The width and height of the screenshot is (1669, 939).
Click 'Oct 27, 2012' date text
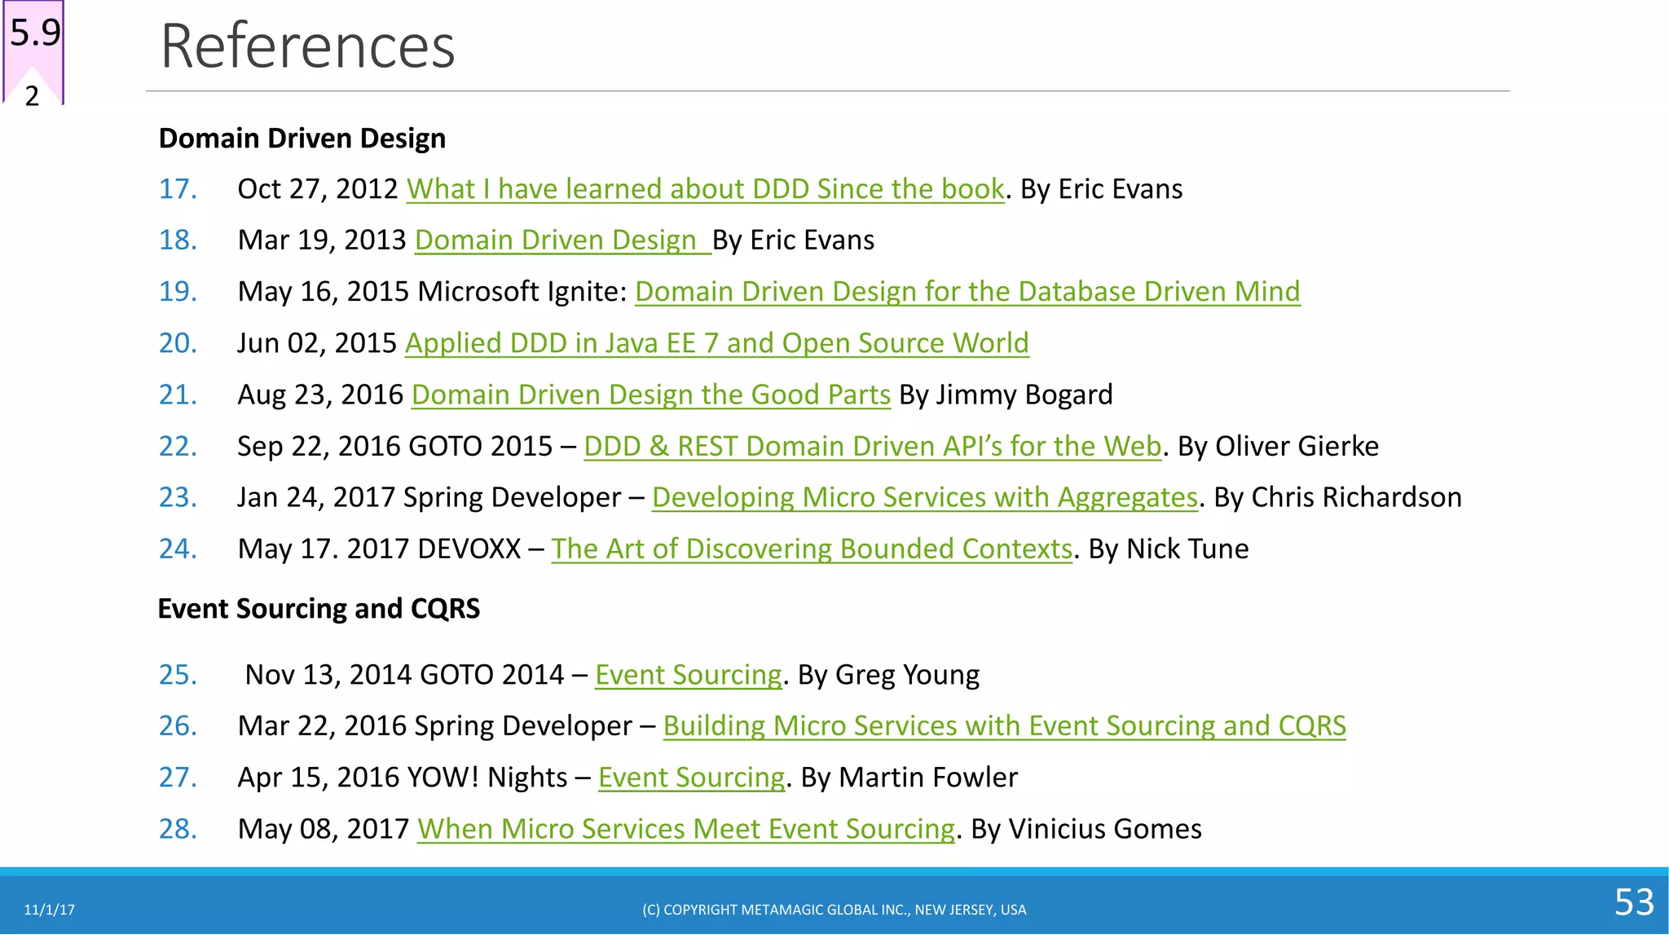[x=318, y=189]
